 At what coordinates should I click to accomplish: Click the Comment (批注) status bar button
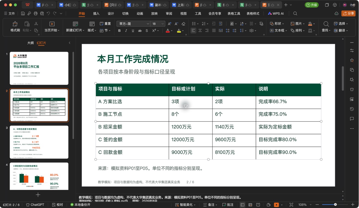click(x=228, y=205)
